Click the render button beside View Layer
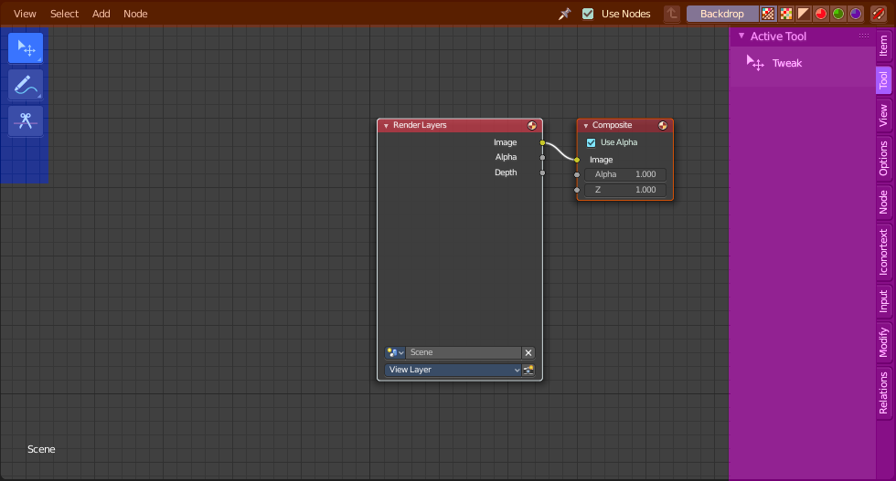 528,370
